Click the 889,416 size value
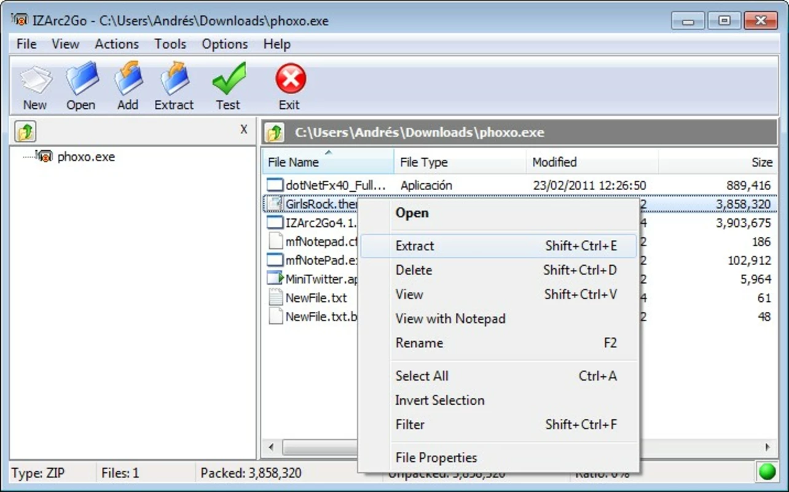The height and width of the screenshot is (492, 789). point(747,185)
